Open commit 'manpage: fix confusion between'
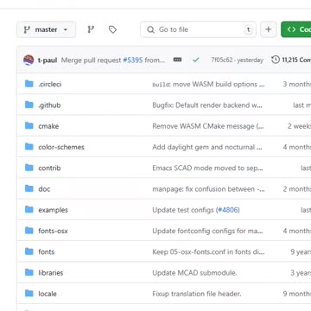 208,189
